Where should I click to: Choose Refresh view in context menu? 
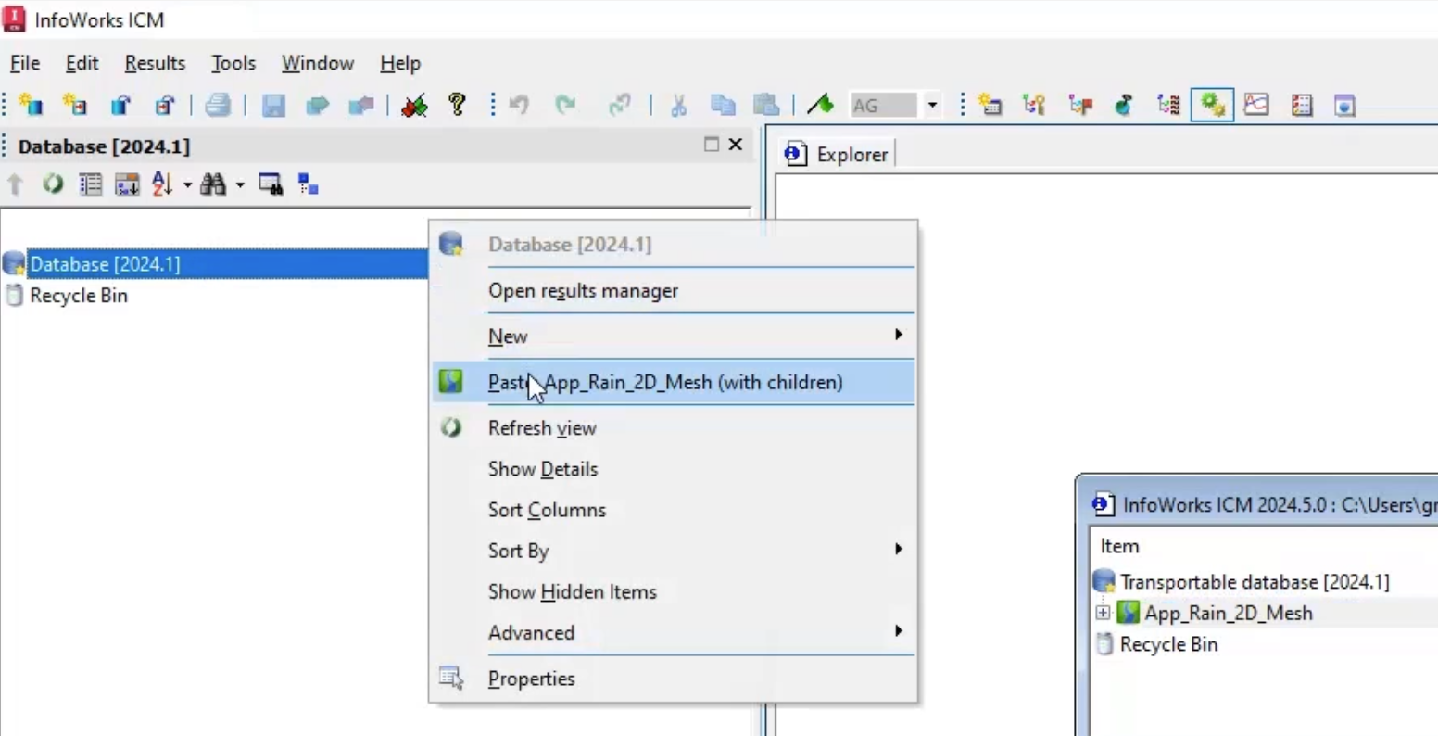tap(674, 428)
